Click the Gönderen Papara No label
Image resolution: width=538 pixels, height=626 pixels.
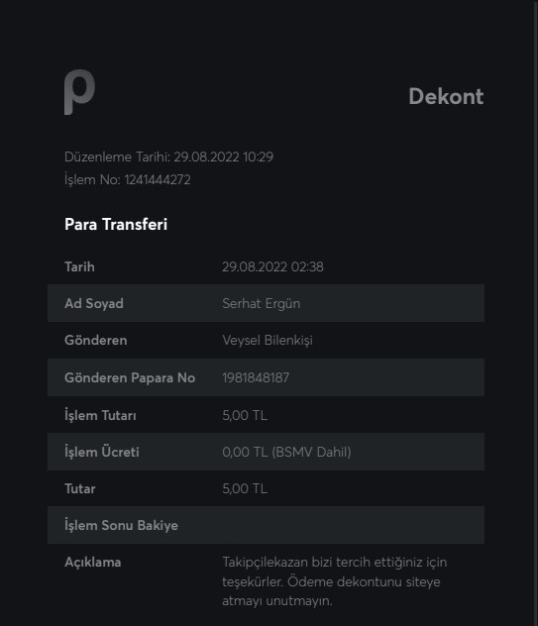pyautogui.click(x=130, y=377)
